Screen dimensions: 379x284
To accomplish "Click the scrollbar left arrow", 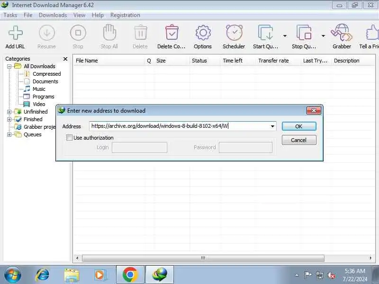I will tap(77, 258).
